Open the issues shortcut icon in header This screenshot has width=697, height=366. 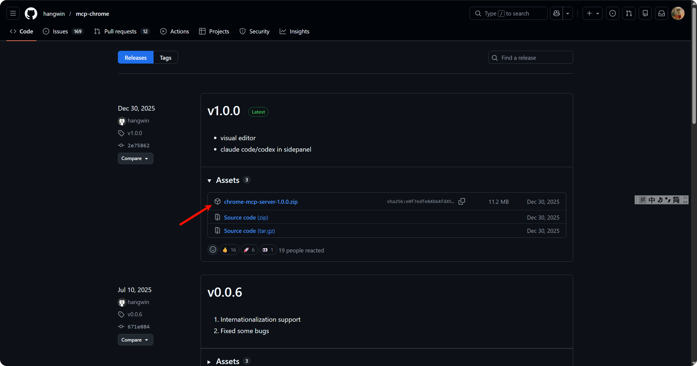click(612, 13)
